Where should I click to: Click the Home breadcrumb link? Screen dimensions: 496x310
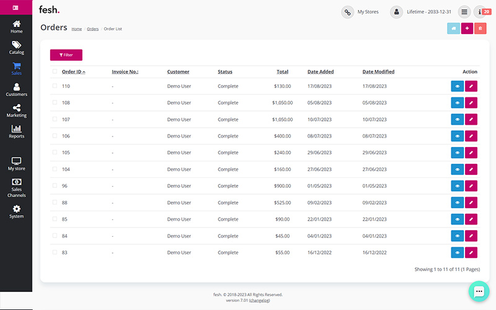click(76, 29)
